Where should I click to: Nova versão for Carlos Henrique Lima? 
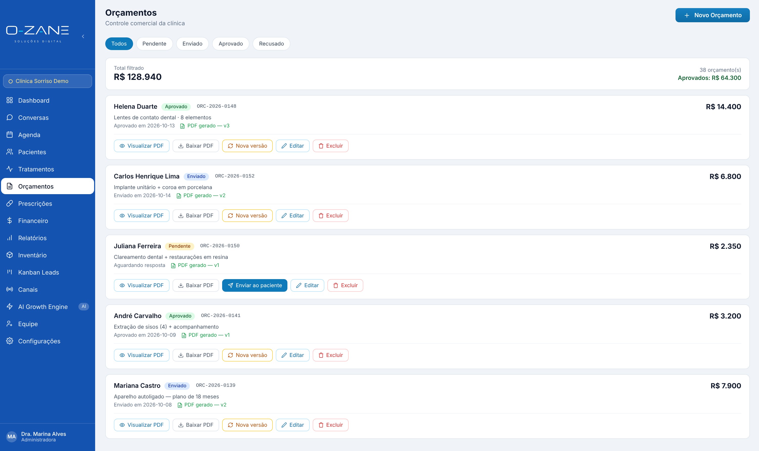pyautogui.click(x=247, y=215)
